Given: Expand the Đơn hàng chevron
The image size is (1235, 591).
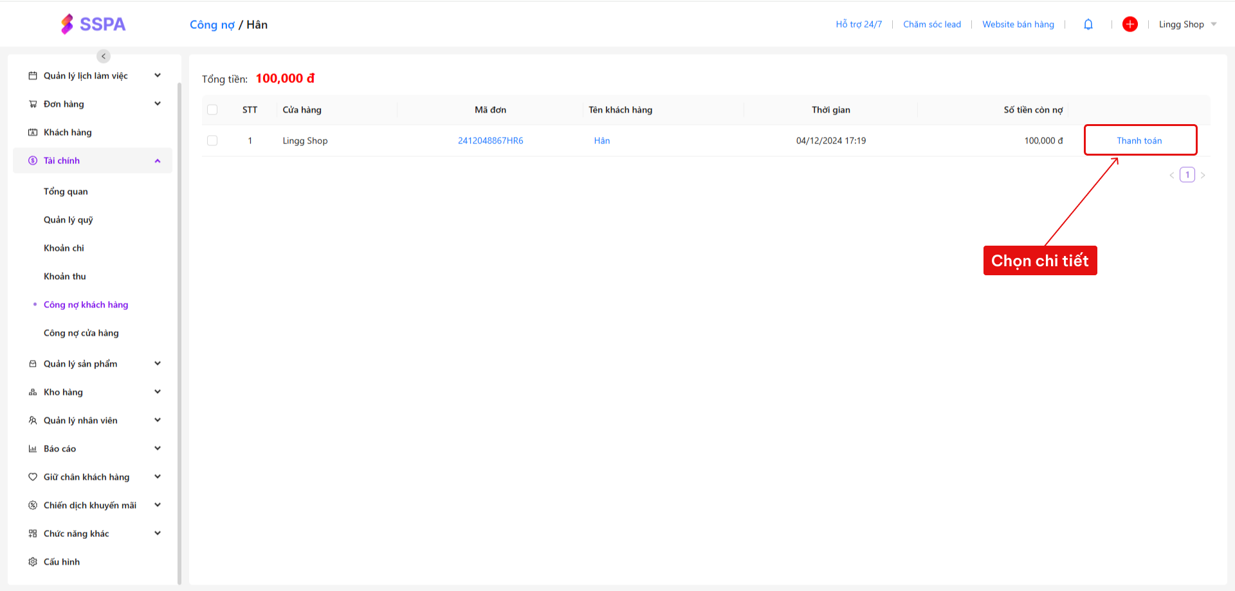Looking at the screenshot, I should pyautogui.click(x=158, y=104).
